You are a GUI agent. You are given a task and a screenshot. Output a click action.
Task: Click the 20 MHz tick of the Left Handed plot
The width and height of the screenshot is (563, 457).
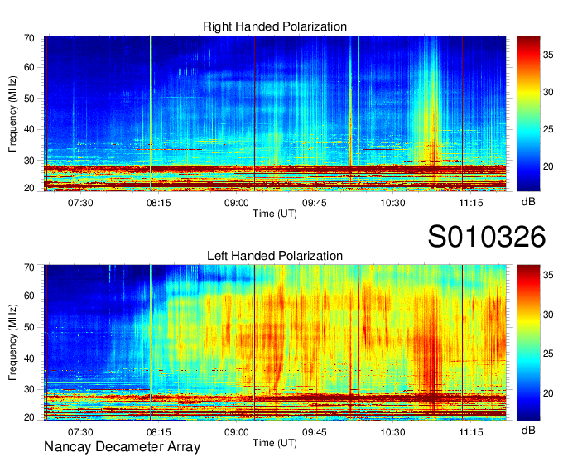(x=29, y=417)
